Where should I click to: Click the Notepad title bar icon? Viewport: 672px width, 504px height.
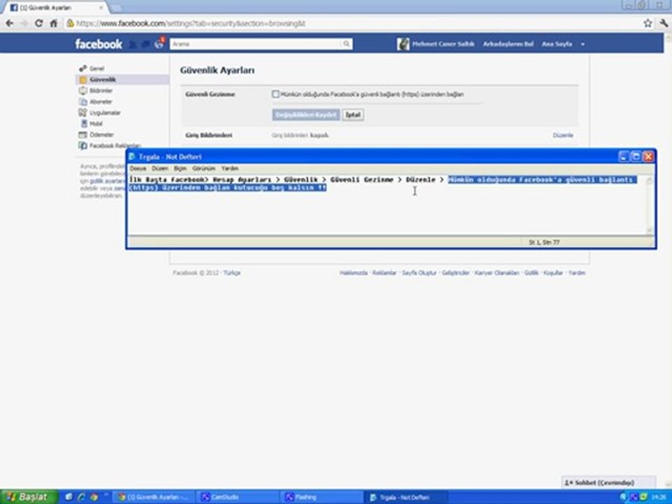(132, 157)
